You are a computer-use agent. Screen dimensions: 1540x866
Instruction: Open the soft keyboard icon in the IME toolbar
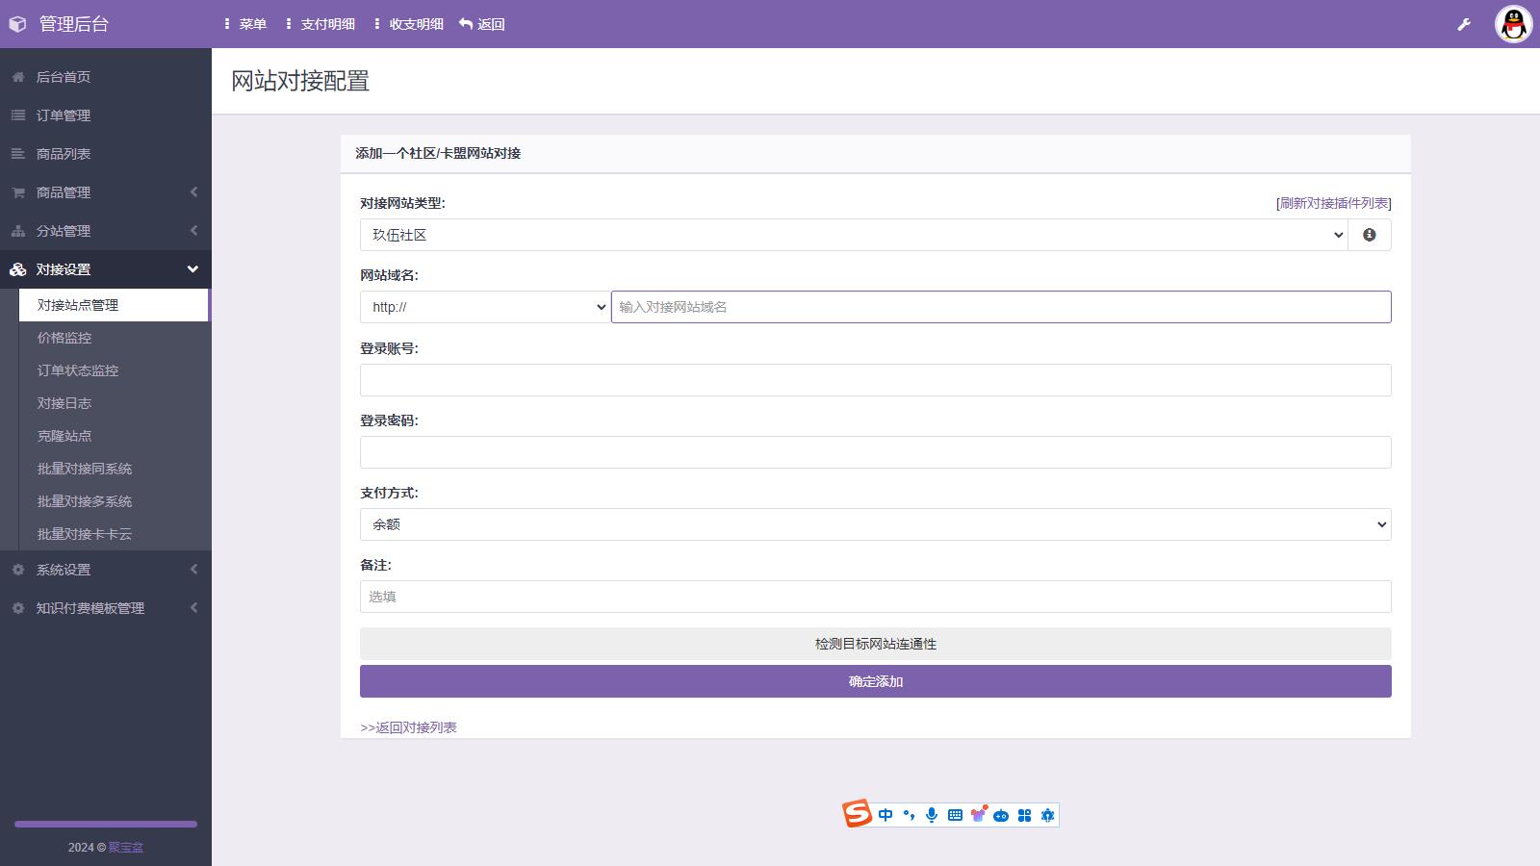(x=955, y=815)
